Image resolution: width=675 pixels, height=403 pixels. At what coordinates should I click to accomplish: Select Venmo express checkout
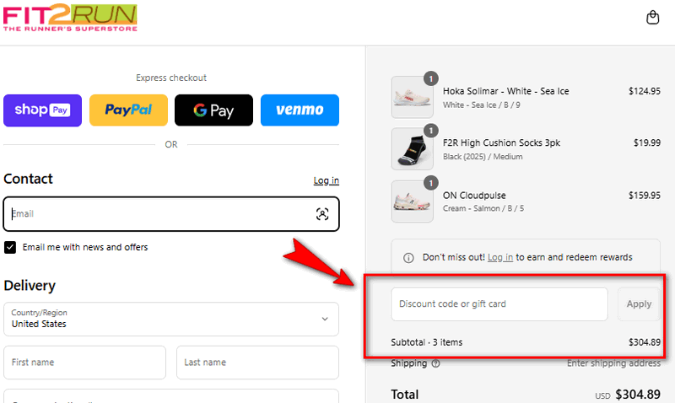(300, 110)
